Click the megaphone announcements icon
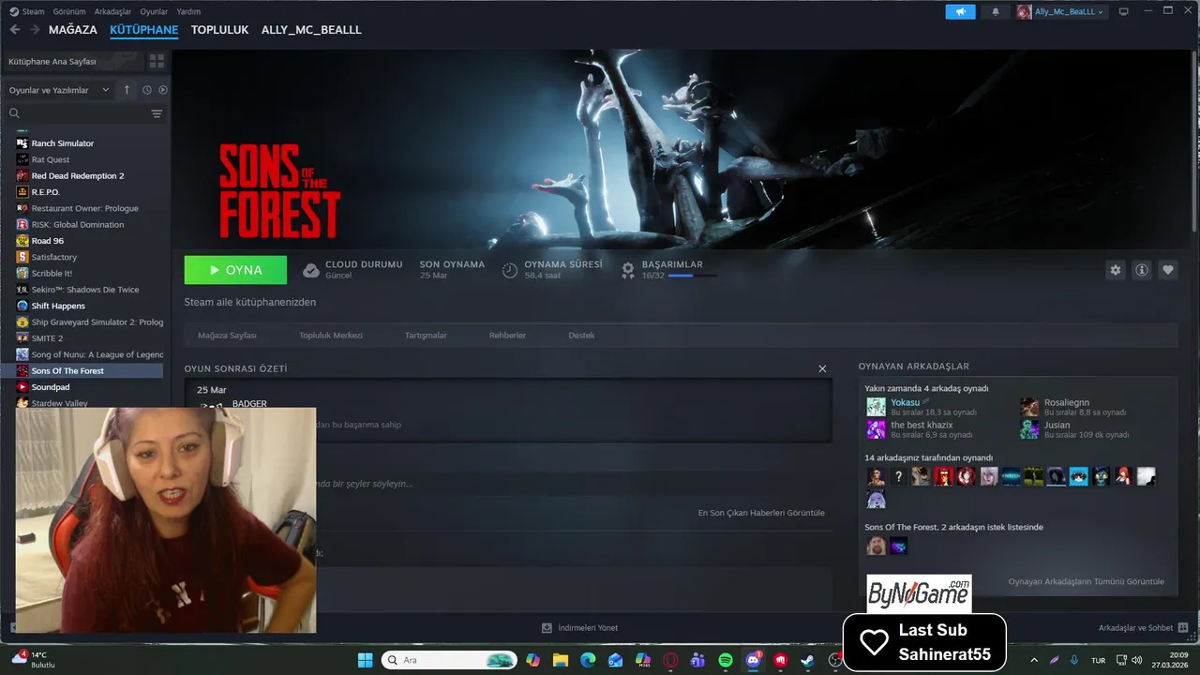1200x675 pixels. pyautogui.click(x=960, y=11)
